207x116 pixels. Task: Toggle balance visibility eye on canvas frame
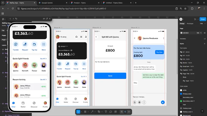coord(72,50)
